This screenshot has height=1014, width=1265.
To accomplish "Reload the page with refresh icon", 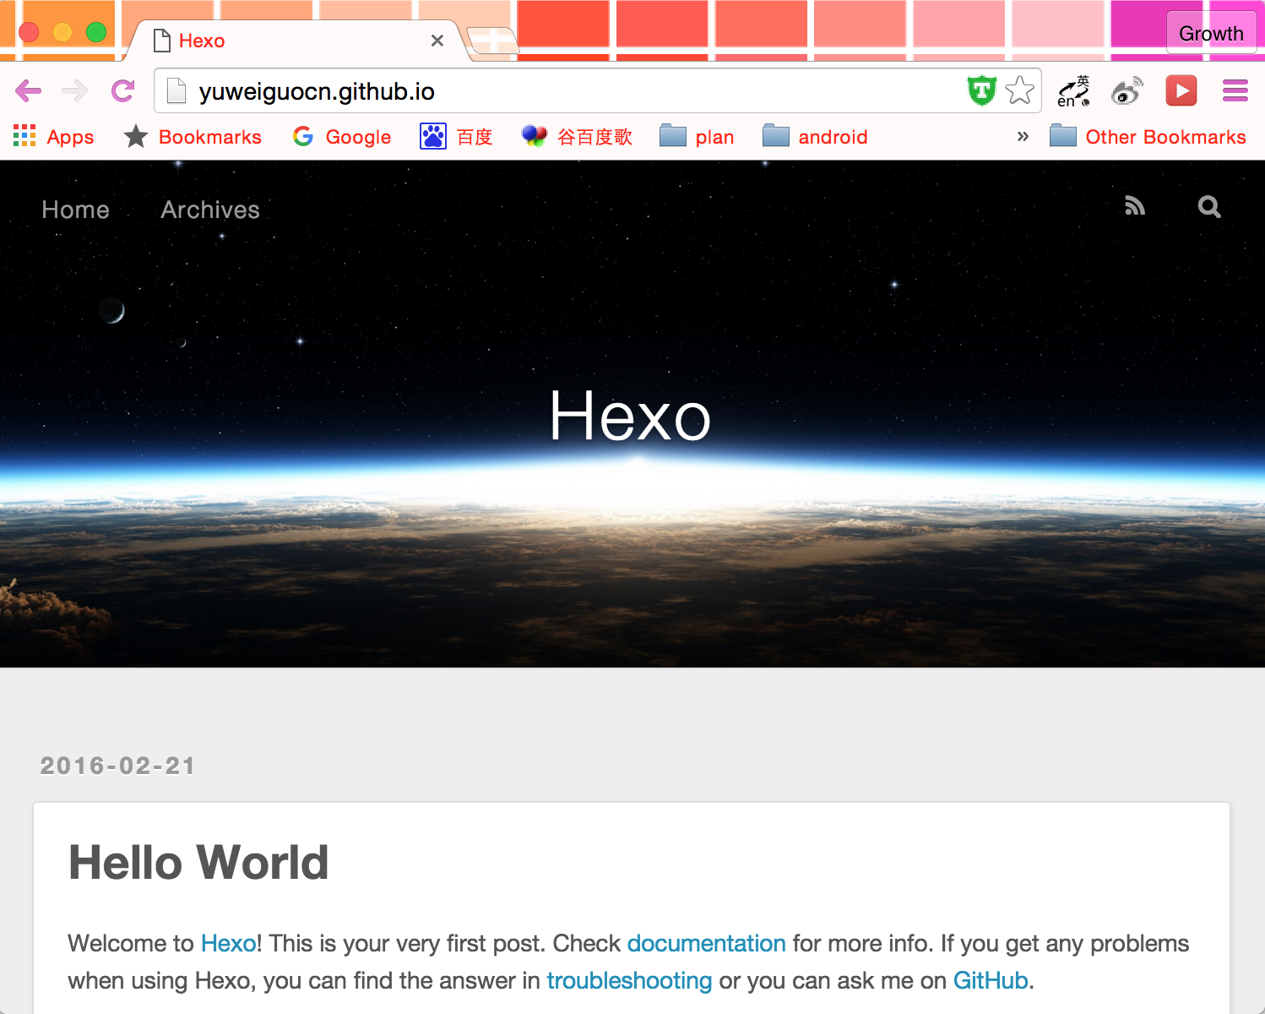I will coord(123,90).
